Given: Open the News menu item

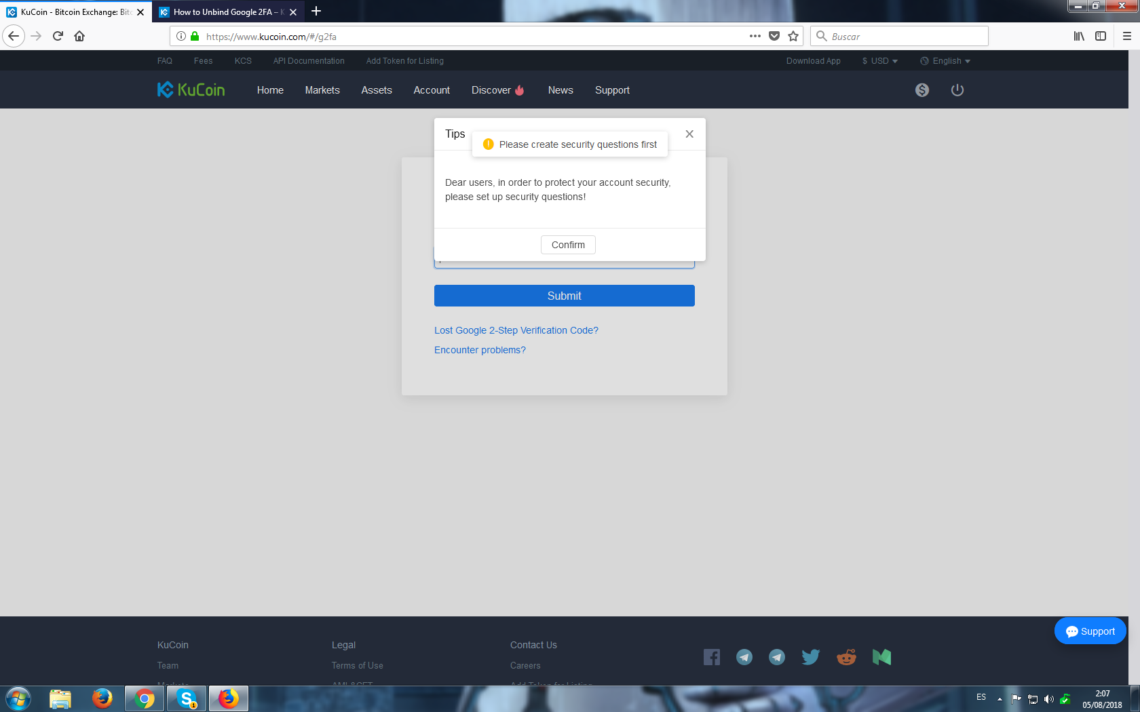Looking at the screenshot, I should [x=560, y=90].
